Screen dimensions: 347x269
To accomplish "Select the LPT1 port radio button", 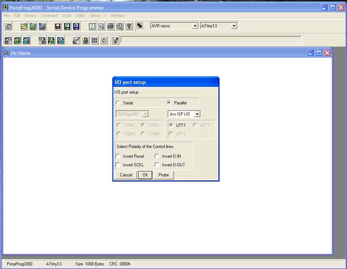I will [x=171, y=125].
